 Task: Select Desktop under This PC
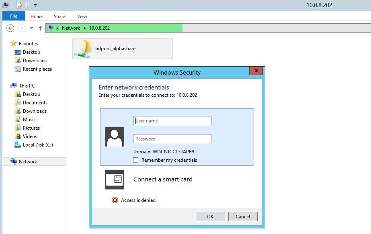(x=31, y=94)
